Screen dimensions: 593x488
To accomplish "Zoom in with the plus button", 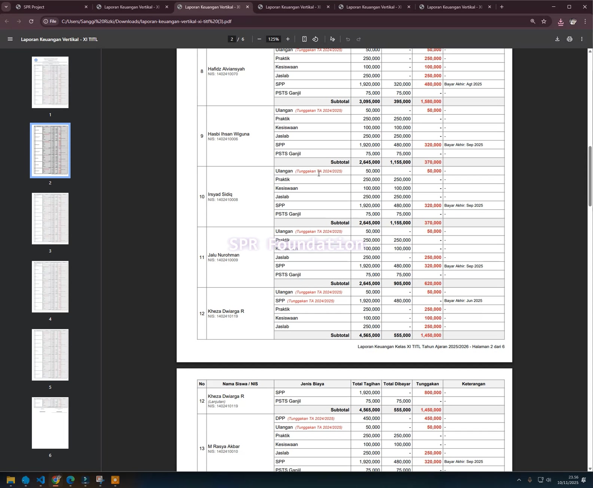I will tap(288, 39).
